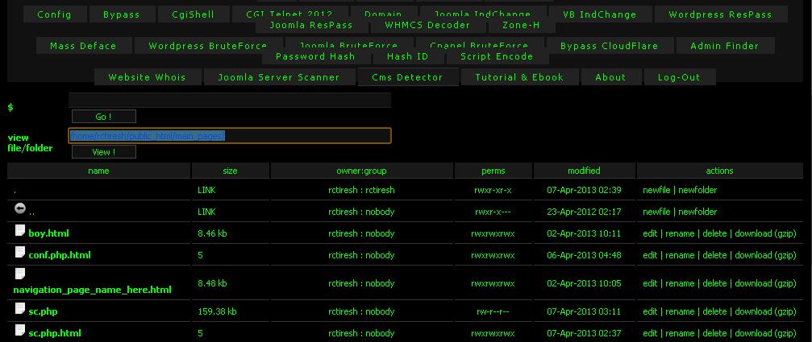Click newfile in the '..' row
The image size is (812, 342).
pyautogui.click(x=656, y=212)
